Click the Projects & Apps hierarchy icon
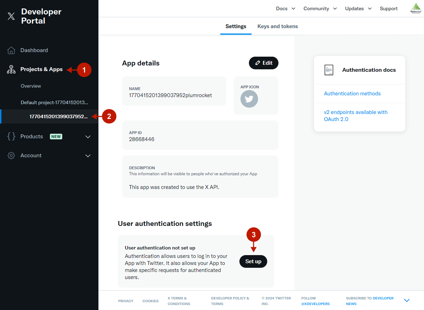424x310 pixels. (11, 69)
